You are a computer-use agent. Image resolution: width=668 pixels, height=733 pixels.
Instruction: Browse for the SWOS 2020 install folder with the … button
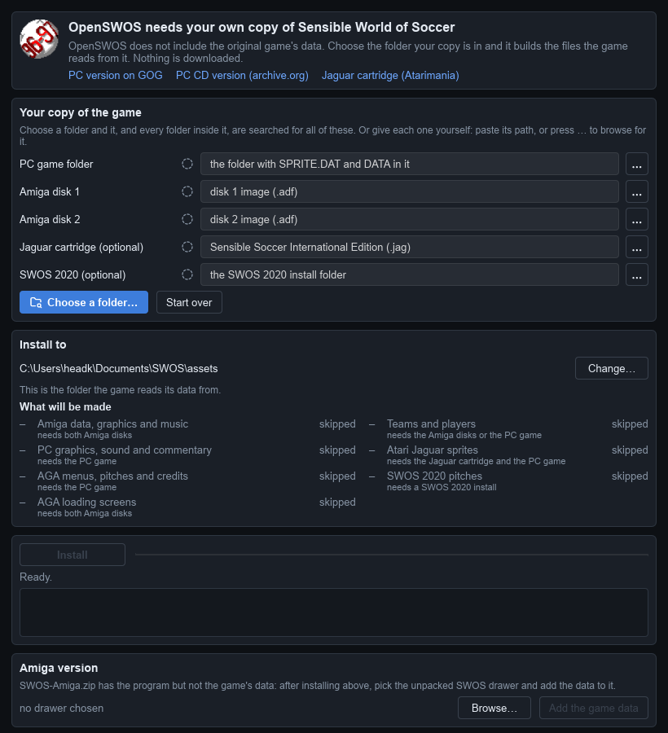tap(637, 274)
